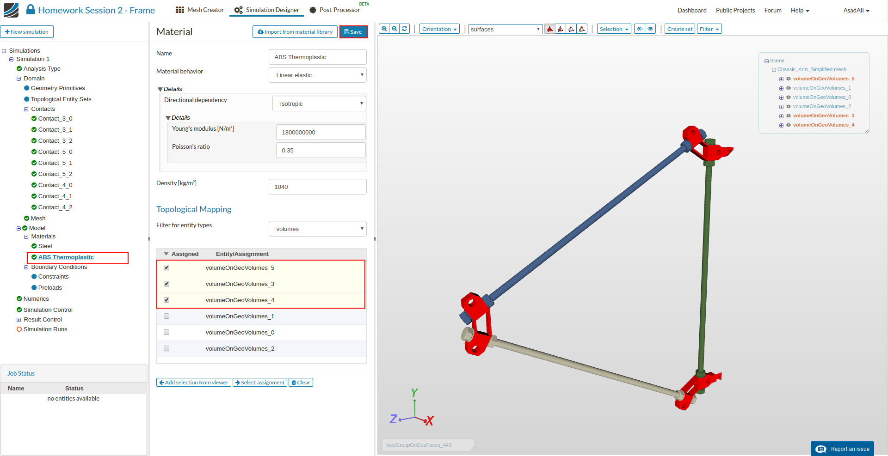Uncheck volumeOnGeoVolumes_4 assignment checkbox
The height and width of the screenshot is (456, 888).
click(x=166, y=300)
